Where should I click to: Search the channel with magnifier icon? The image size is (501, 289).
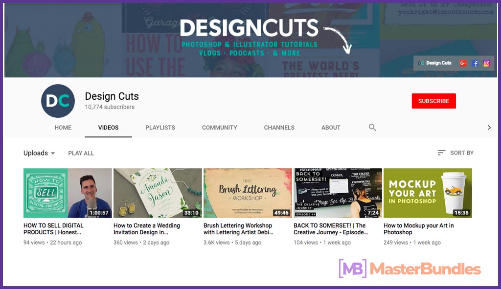coord(372,128)
